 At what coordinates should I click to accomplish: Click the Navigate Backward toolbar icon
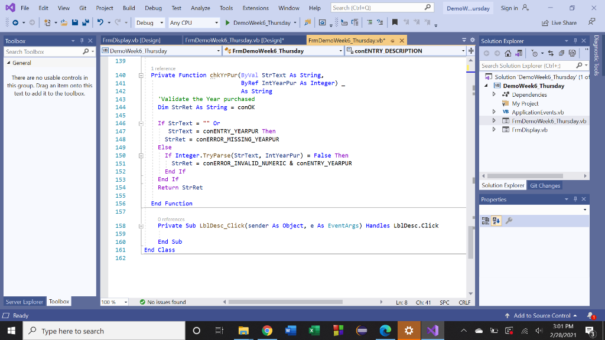coord(15,24)
